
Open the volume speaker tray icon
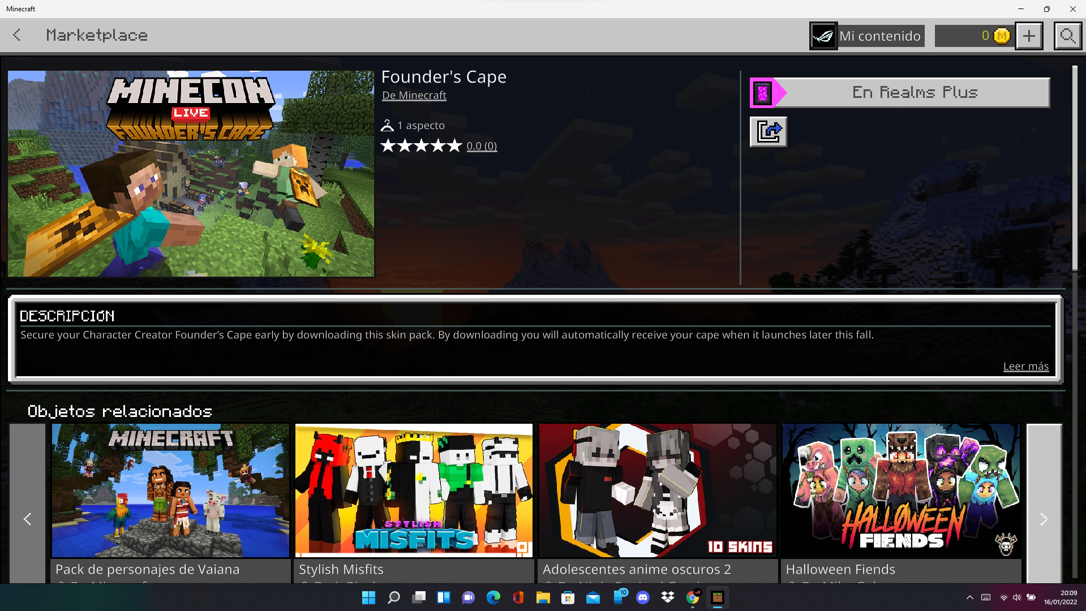click(1017, 597)
